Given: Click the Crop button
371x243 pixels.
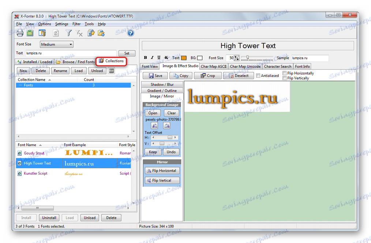Looking at the screenshot, I should click(x=208, y=76).
